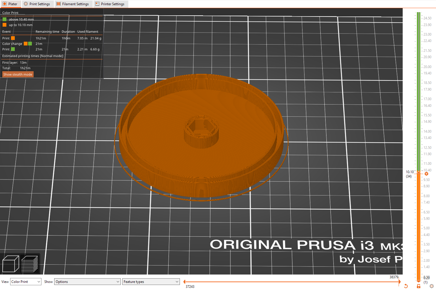Click the '20.00' tick label on layer ruler
The width and height of the screenshot is (436, 289).
(x=427, y=67)
